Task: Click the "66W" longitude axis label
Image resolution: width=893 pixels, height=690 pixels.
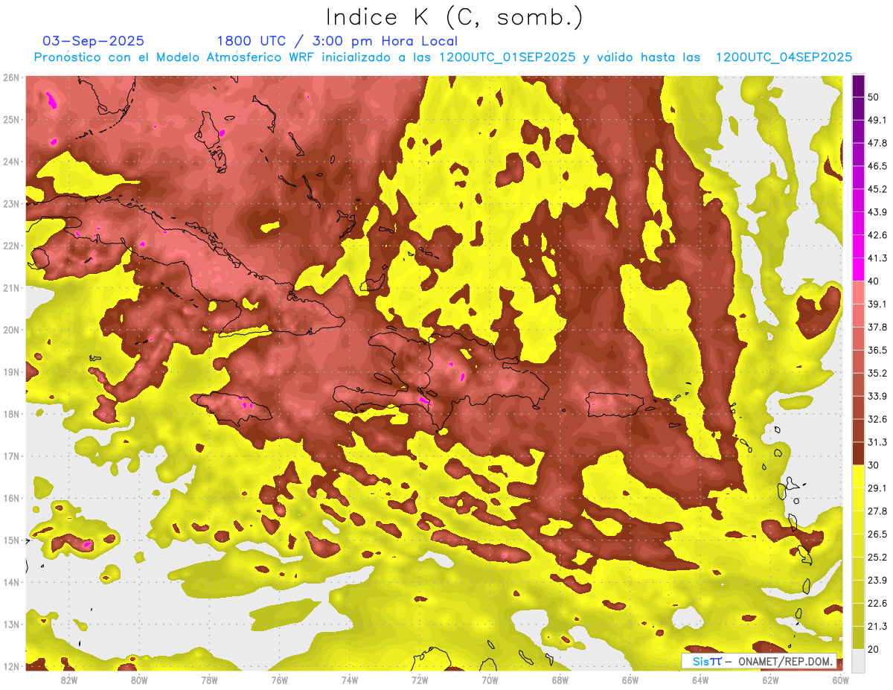Action: click(x=630, y=680)
